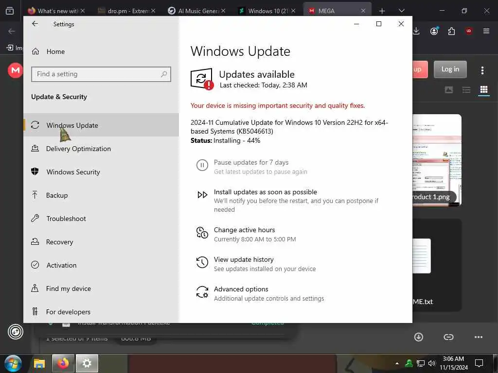This screenshot has width=498, height=373.
Task: Select Windows Update in sidebar
Action: [101, 125]
